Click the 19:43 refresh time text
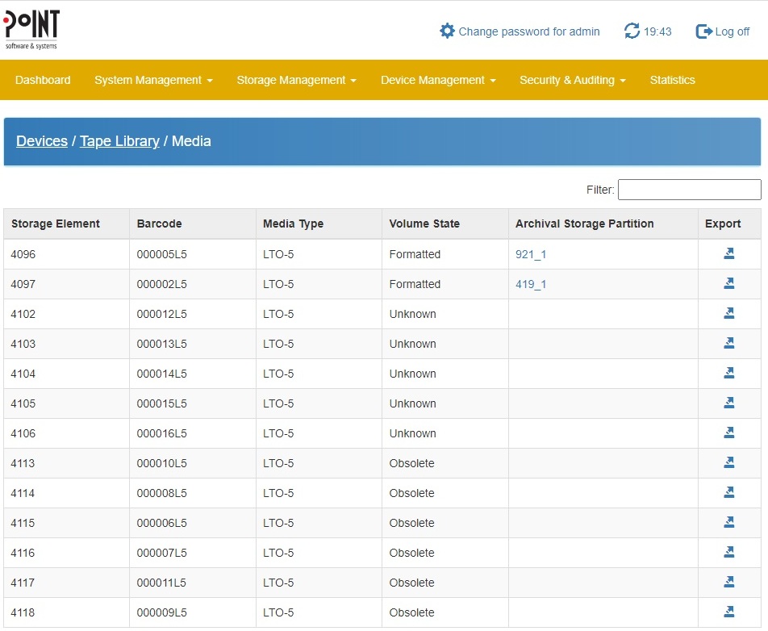This screenshot has height=631, width=768. pyautogui.click(x=657, y=31)
